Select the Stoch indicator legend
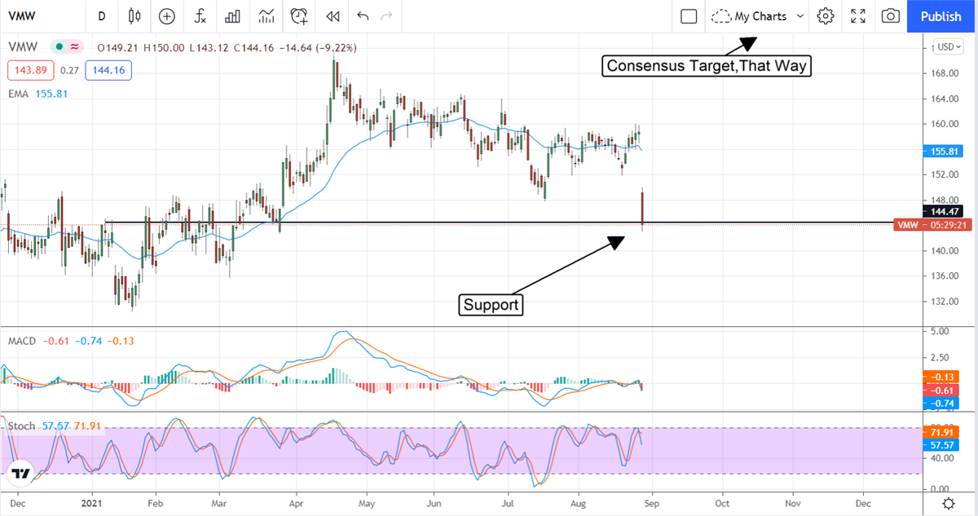978x516 pixels. (x=21, y=426)
